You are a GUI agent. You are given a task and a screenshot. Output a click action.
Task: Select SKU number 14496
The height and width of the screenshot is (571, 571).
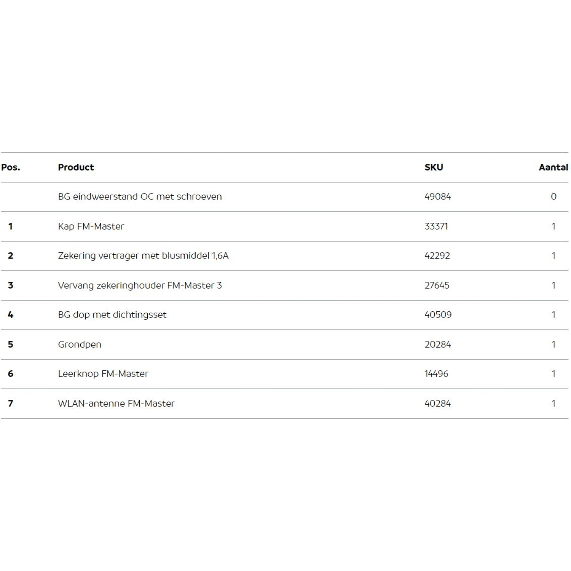click(436, 374)
